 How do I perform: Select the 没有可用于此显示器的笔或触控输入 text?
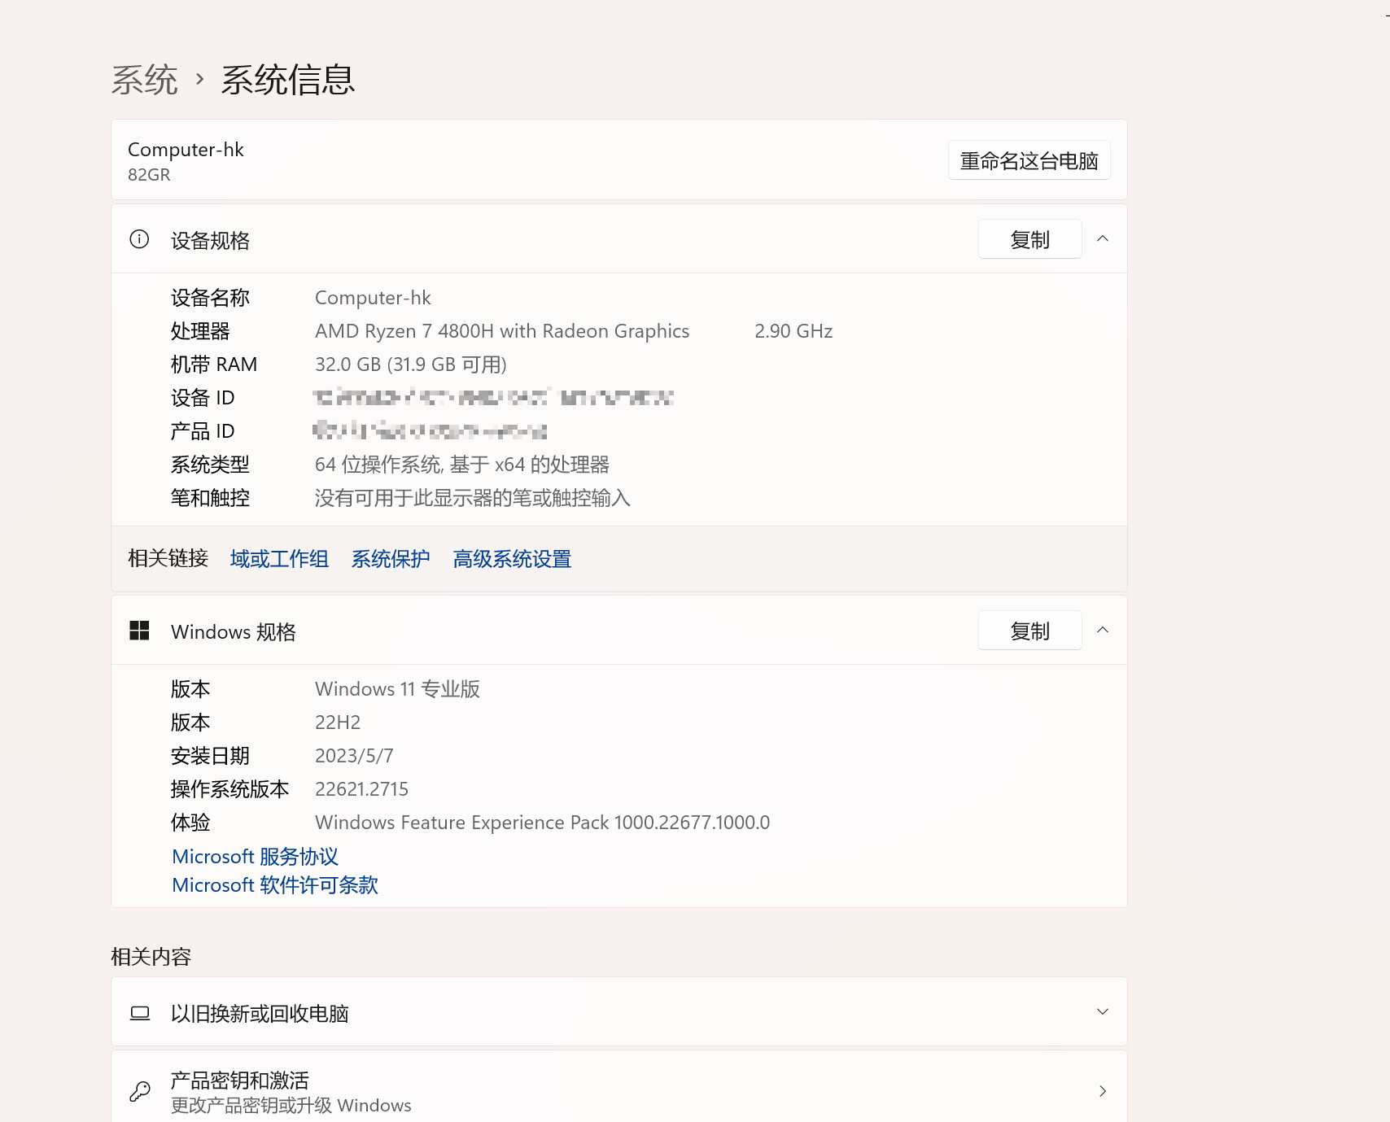pos(473,498)
